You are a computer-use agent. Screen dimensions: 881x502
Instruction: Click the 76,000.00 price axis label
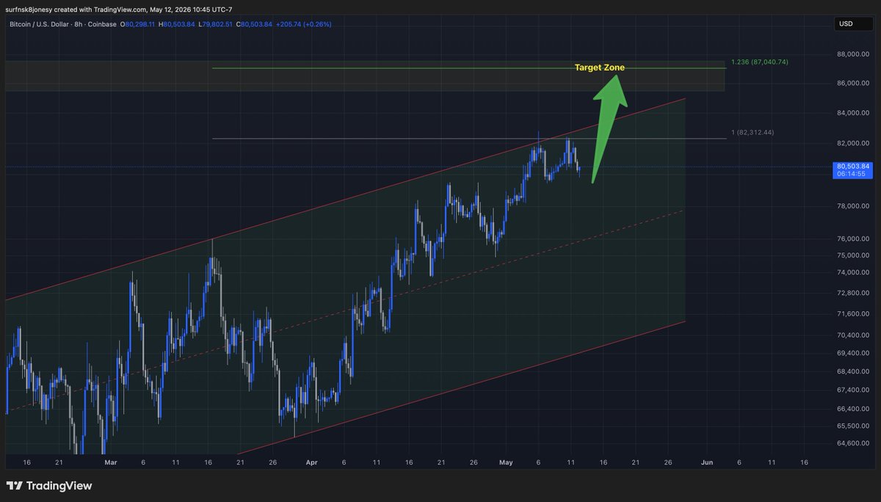(852, 239)
